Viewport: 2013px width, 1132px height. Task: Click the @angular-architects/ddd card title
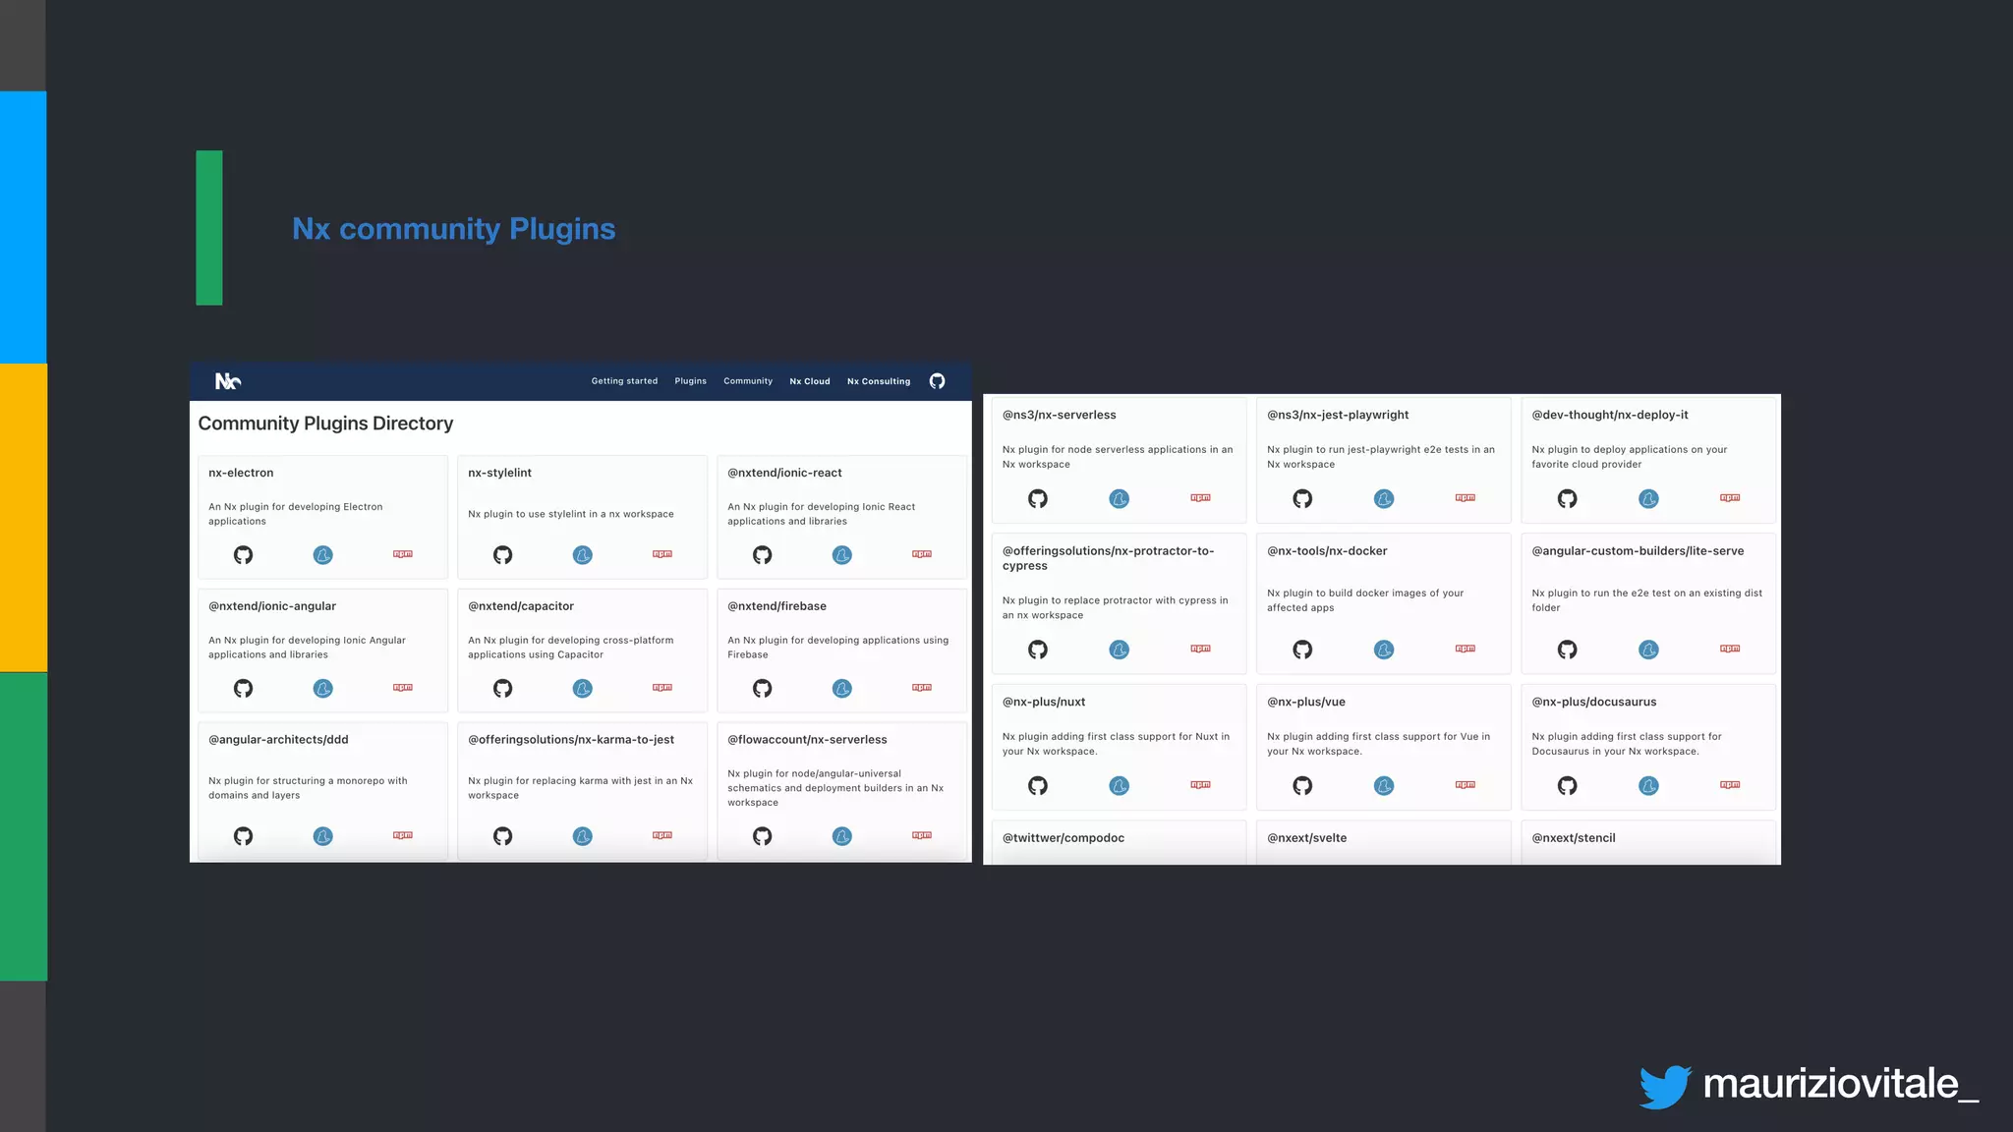tap(278, 740)
